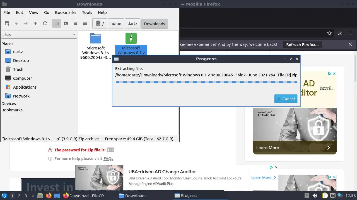The image size is (357, 200).
Task: Cancel the extraction progress
Action: [x=286, y=99]
